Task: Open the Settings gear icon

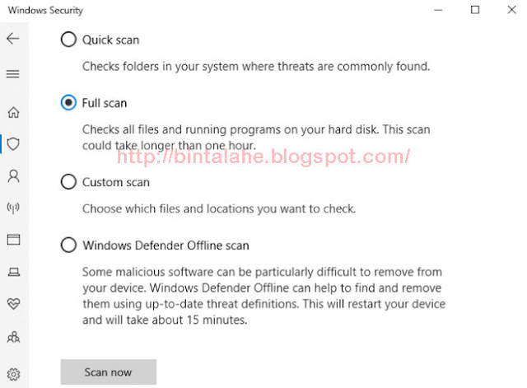Action: coord(13,374)
